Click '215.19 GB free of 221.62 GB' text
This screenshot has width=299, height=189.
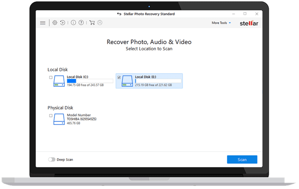[153, 85]
